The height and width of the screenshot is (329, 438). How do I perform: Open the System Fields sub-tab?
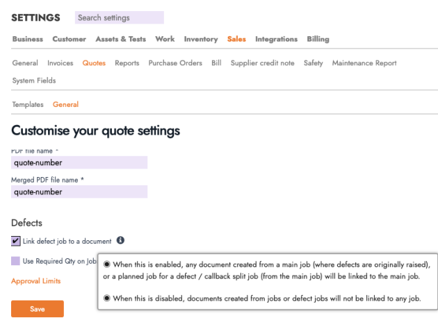click(x=34, y=81)
